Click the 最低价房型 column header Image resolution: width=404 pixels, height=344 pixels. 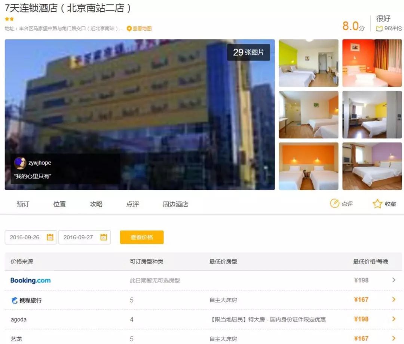pyautogui.click(x=223, y=262)
